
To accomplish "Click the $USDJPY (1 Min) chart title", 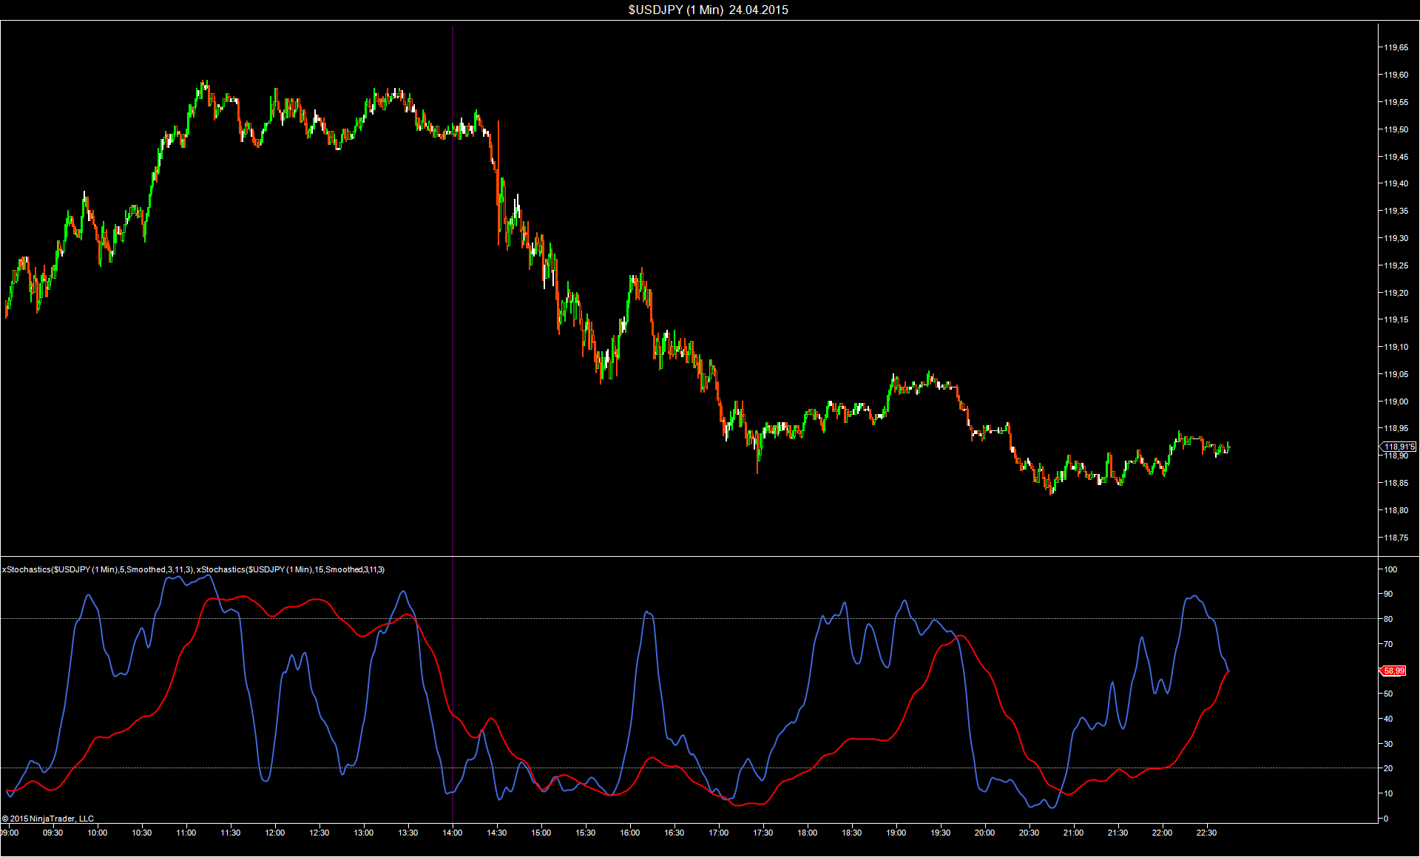I will (709, 10).
